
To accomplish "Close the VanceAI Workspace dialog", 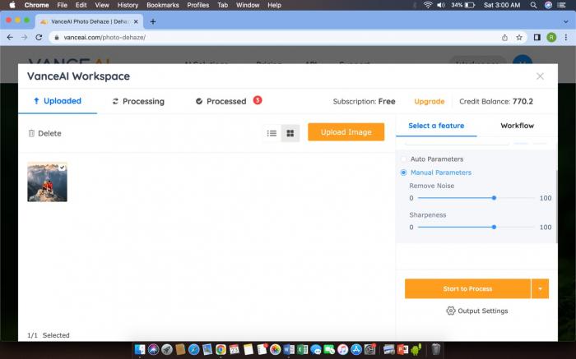I will 540,76.
